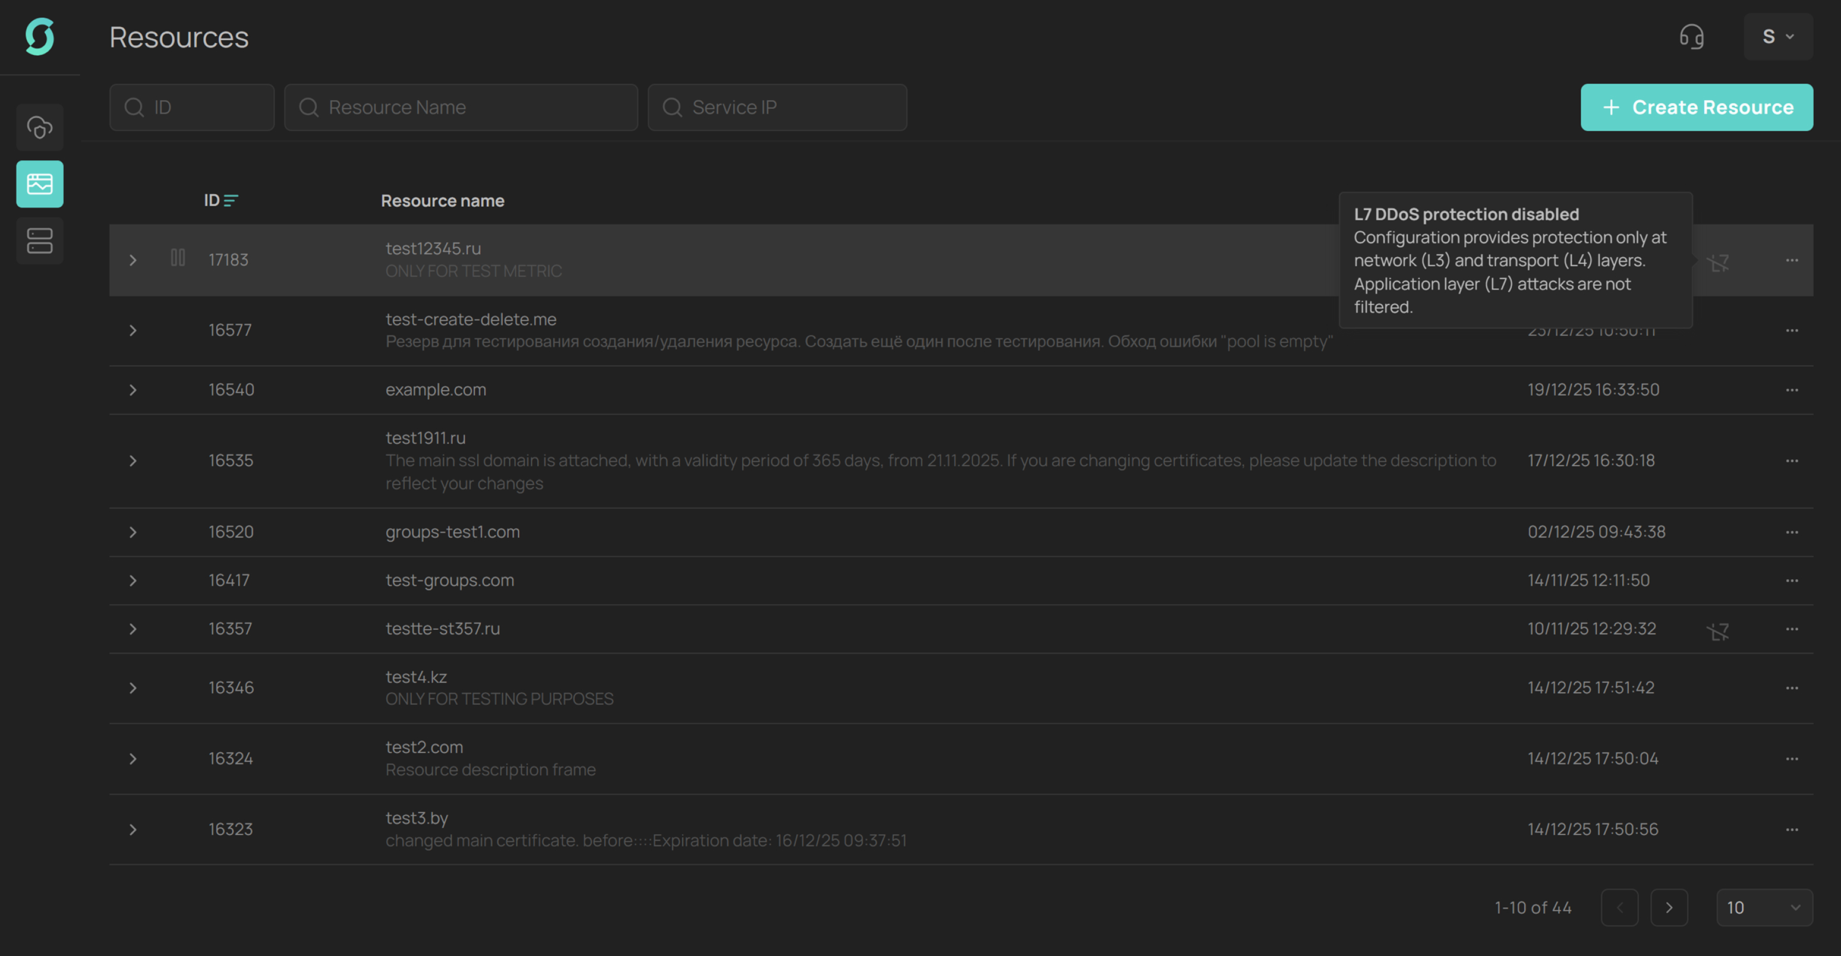Click the Create Resource button

point(1696,107)
